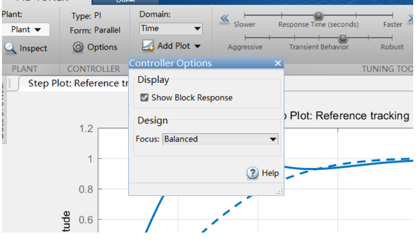Close the Controller Options dialog

pyautogui.click(x=278, y=63)
